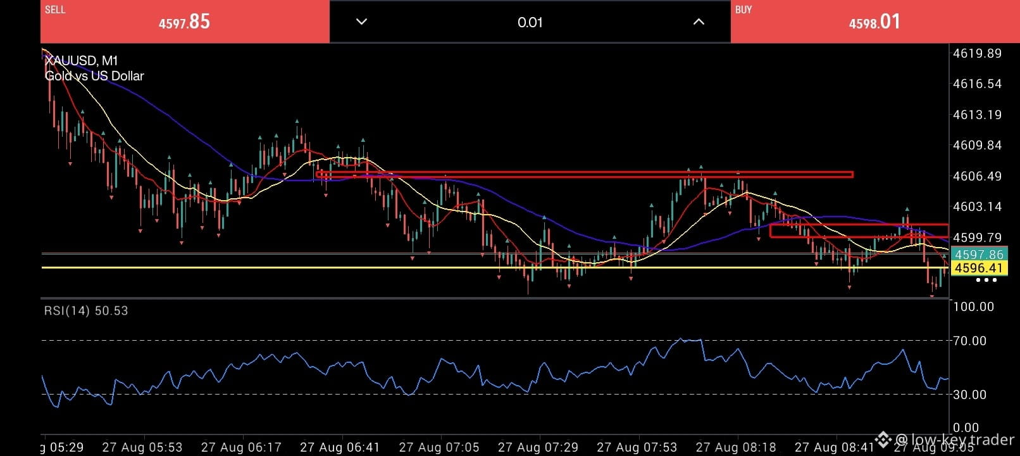This screenshot has width=1020, height=456.
Task: Select the RSI(14) 50.53 indicator label
Action: pyautogui.click(x=86, y=311)
